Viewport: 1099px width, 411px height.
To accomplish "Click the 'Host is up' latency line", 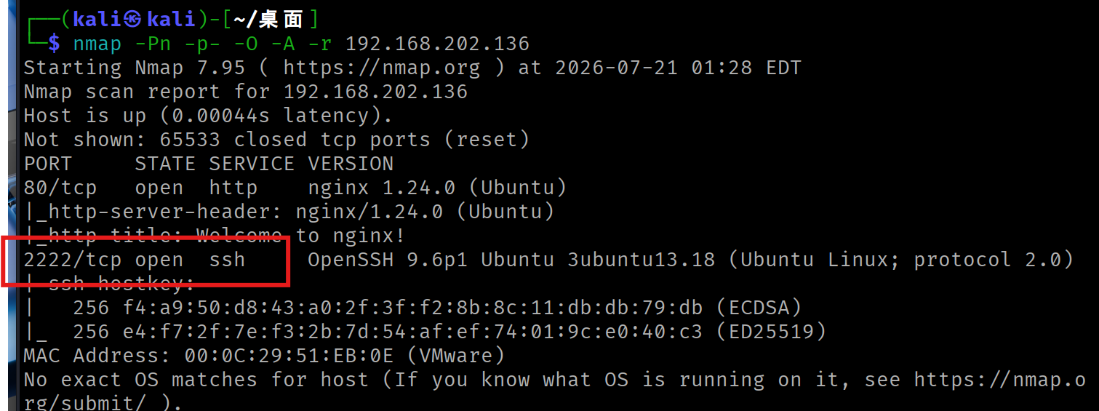I will click(x=208, y=116).
